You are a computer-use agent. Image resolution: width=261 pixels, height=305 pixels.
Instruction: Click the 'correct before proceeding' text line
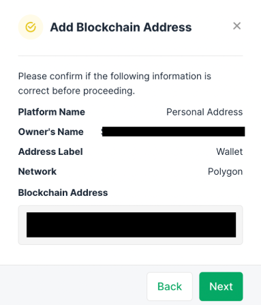76,91
